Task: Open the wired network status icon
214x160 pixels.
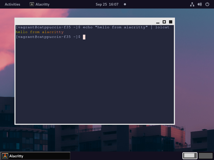Action: coord(192,4)
